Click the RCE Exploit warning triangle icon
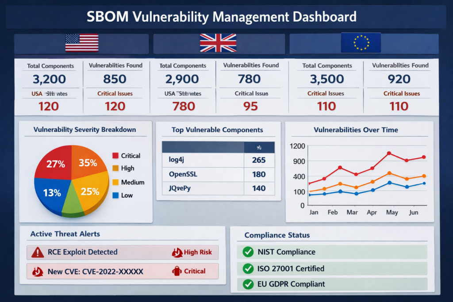 tap(38, 252)
